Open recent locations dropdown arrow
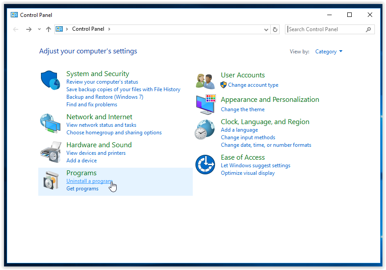The image size is (386, 270). 39,29
